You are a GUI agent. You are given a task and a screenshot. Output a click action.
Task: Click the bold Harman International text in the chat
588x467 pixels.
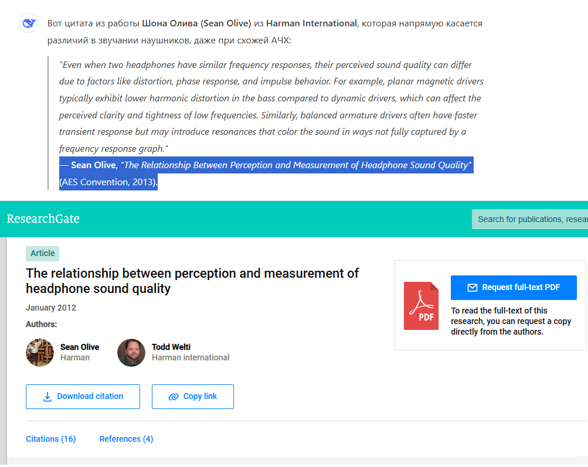(x=311, y=23)
